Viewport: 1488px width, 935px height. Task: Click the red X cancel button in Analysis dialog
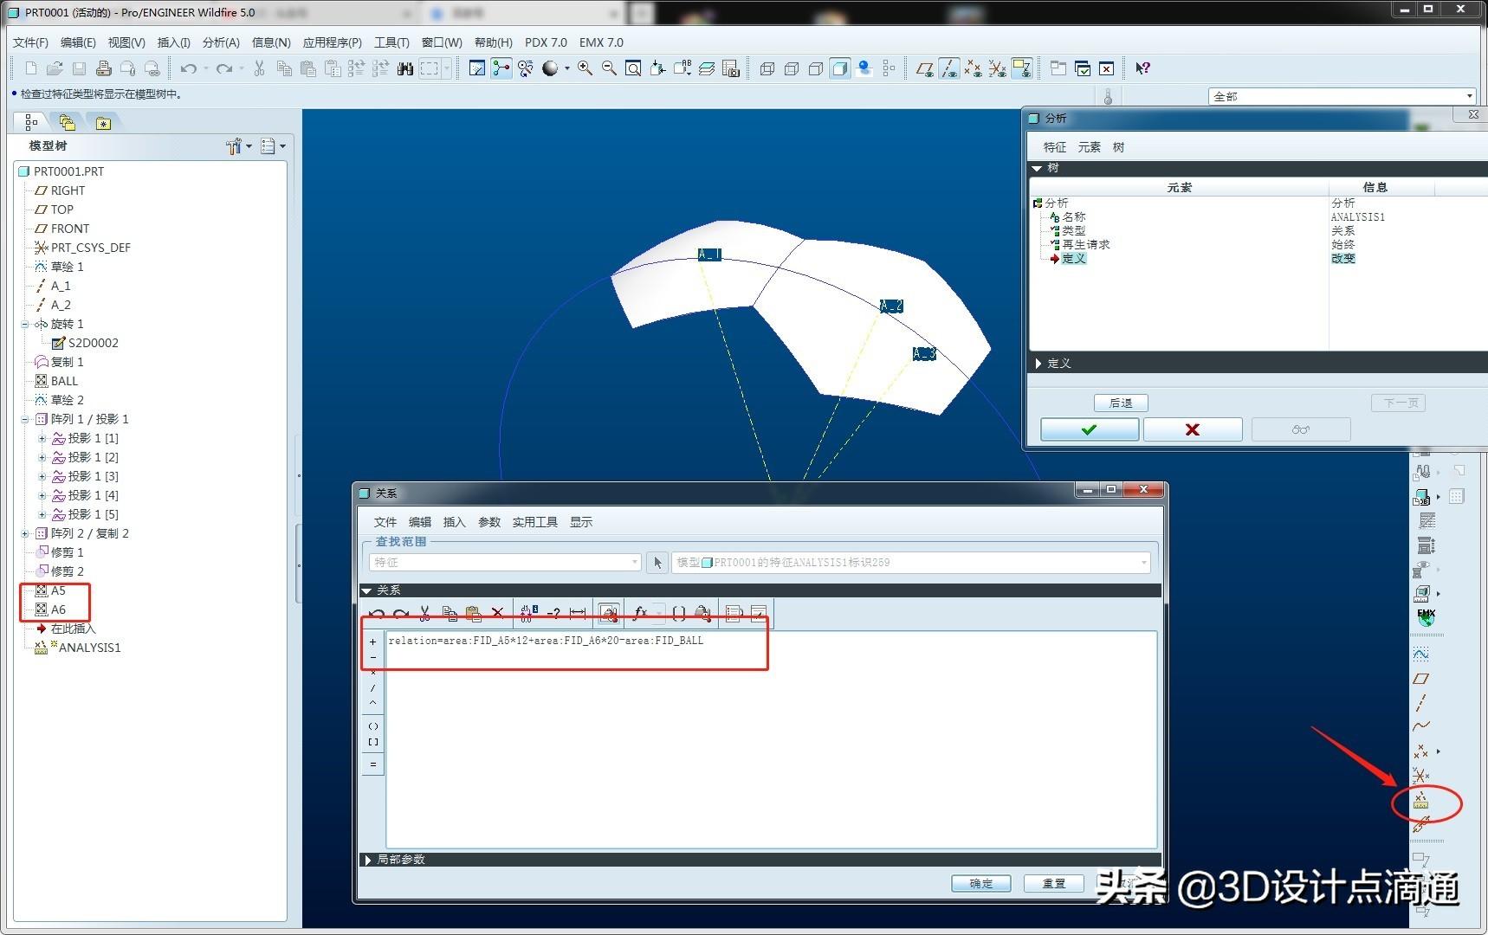[1193, 429]
